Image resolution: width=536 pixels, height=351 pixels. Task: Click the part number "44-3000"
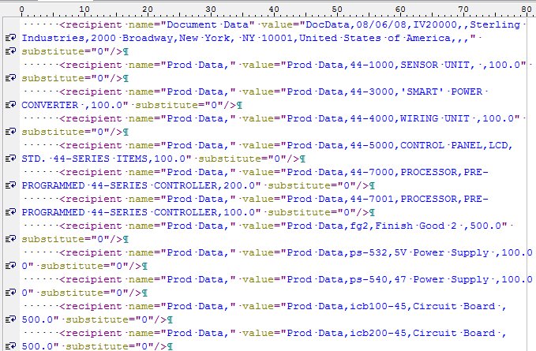pyautogui.click(x=372, y=91)
